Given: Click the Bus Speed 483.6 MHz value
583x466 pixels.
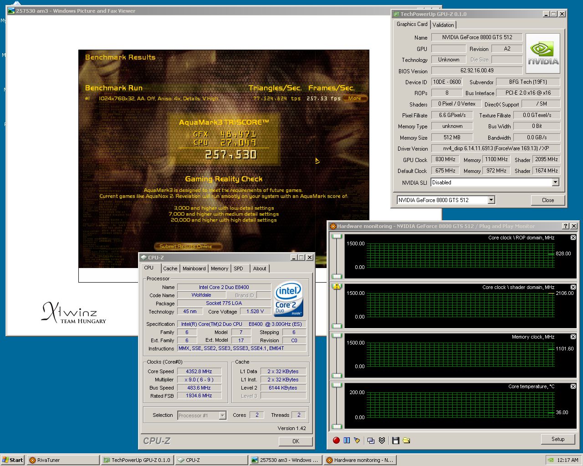Looking at the screenshot, I should [x=199, y=388].
